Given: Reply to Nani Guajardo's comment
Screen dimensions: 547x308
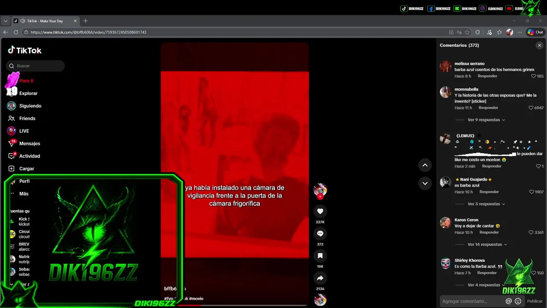Looking at the screenshot, I should click(x=489, y=192).
